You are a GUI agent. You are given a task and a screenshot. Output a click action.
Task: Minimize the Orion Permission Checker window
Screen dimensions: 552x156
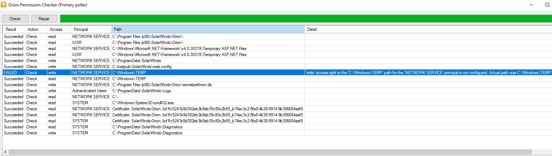click(x=531, y=5)
